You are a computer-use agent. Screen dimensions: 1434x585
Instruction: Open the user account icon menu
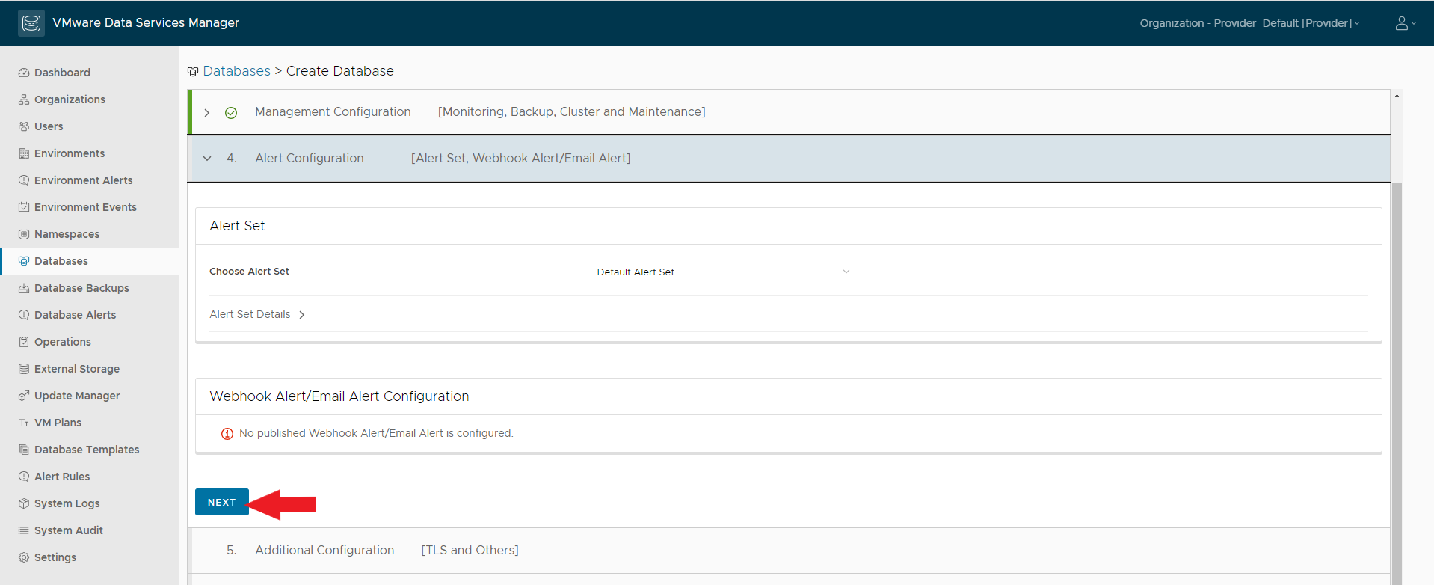click(1406, 23)
